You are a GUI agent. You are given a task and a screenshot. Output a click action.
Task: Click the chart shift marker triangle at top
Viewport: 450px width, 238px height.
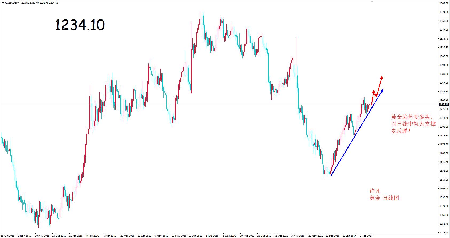(x=372, y=1)
